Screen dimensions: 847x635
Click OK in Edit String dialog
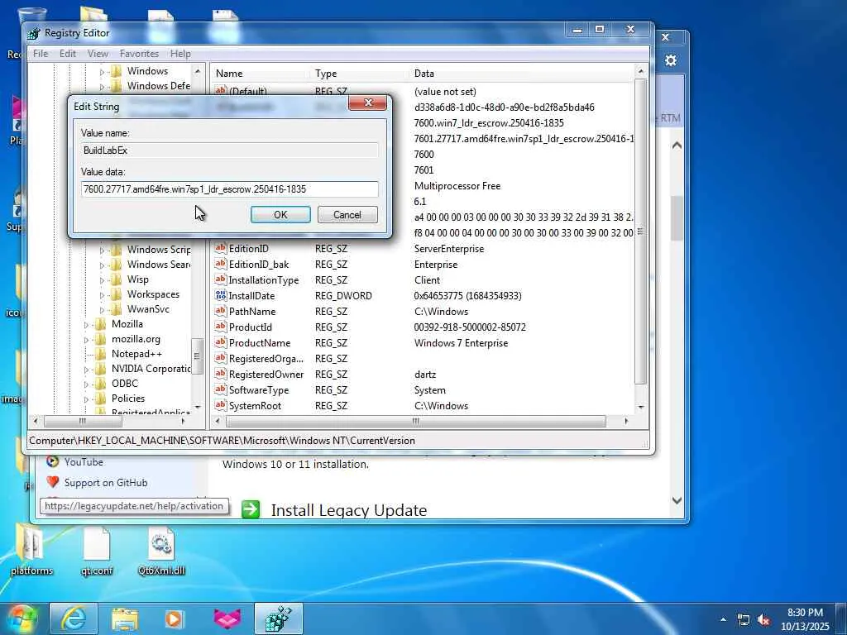(280, 214)
